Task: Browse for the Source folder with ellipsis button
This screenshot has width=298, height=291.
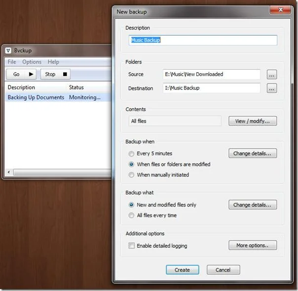Action: point(271,75)
